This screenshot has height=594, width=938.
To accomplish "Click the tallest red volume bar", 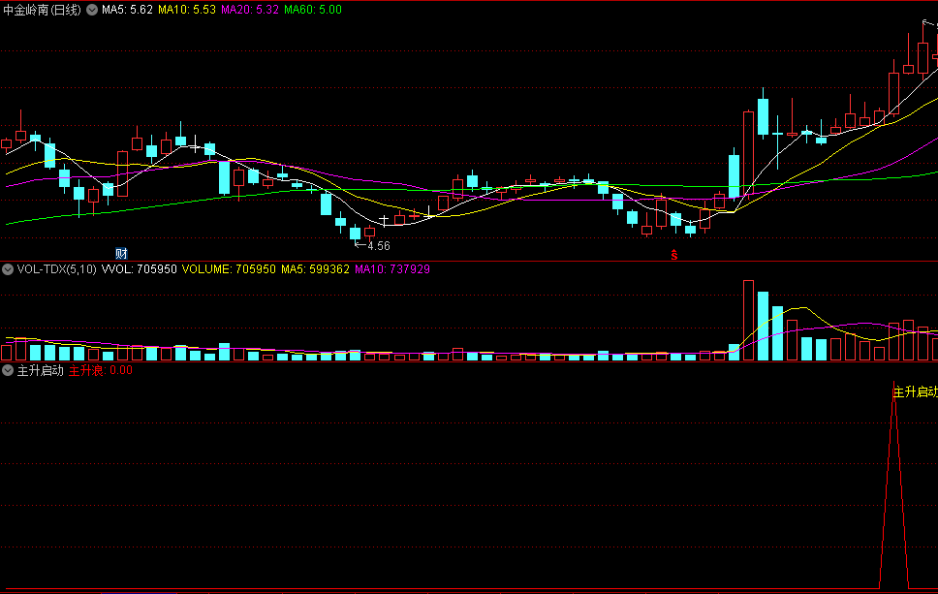I will (748, 320).
